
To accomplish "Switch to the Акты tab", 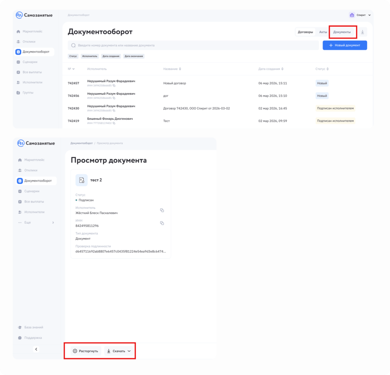I will 323,32.
